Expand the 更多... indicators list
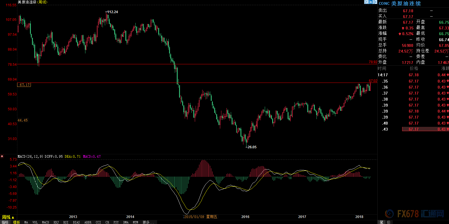449x224 pixels. click(x=148, y=222)
